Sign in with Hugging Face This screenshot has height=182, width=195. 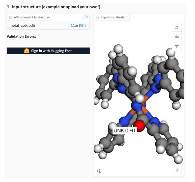(48, 51)
